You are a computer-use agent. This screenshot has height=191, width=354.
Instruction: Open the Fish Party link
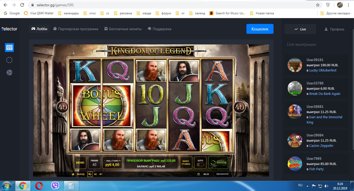pyautogui.click(x=316, y=169)
